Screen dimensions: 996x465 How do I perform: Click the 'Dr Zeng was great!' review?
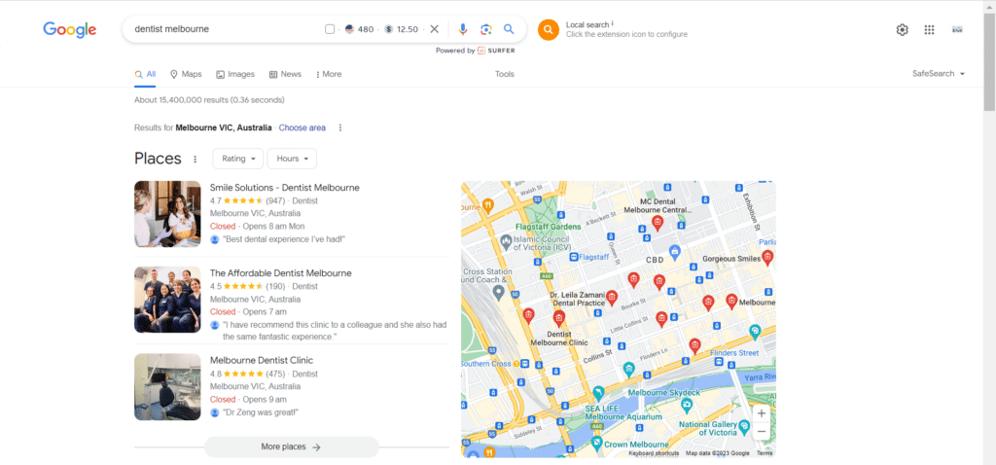click(261, 412)
